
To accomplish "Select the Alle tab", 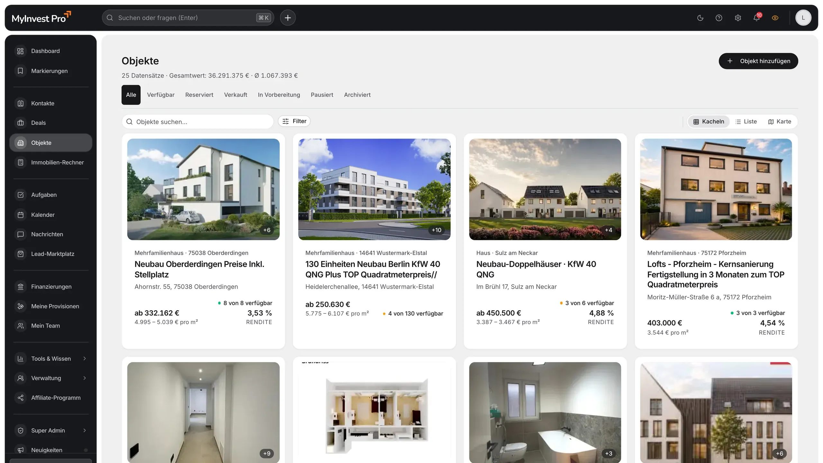I will (131, 95).
